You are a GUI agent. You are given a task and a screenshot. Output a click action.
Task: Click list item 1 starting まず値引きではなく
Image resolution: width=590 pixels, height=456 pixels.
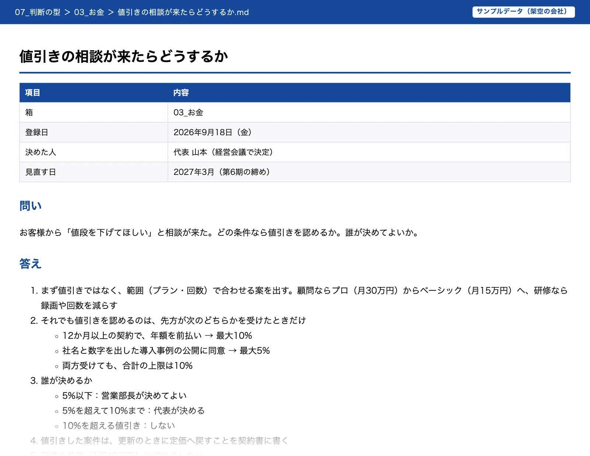pyautogui.click(x=304, y=298)
